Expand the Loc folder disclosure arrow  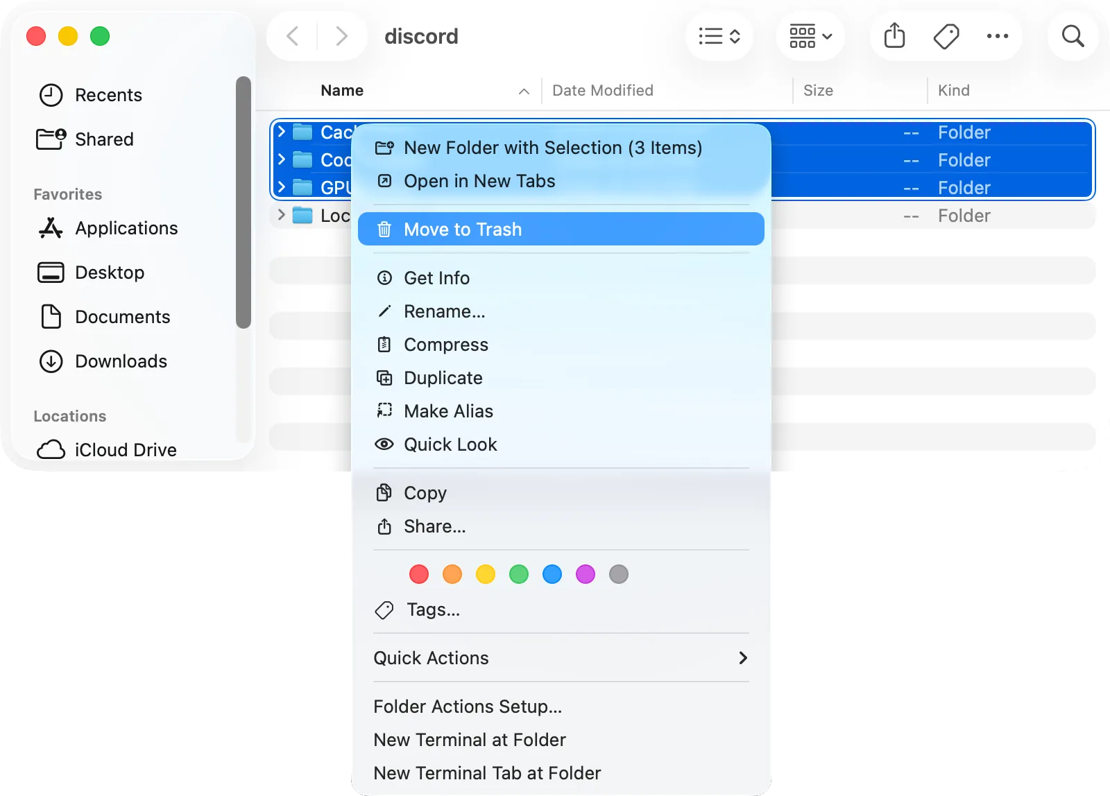tap(282, 215)
